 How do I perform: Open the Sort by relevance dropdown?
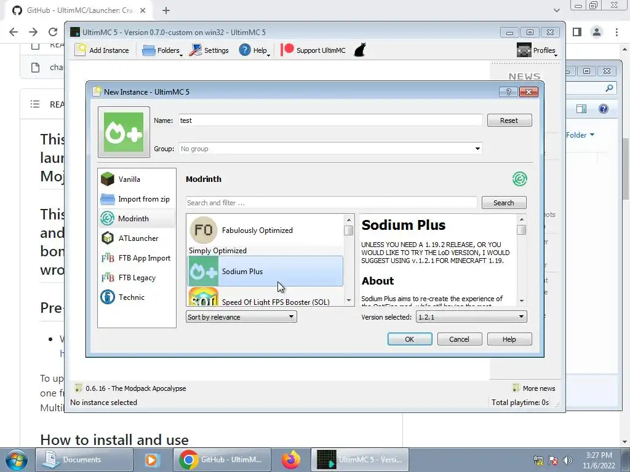point(241,317)
